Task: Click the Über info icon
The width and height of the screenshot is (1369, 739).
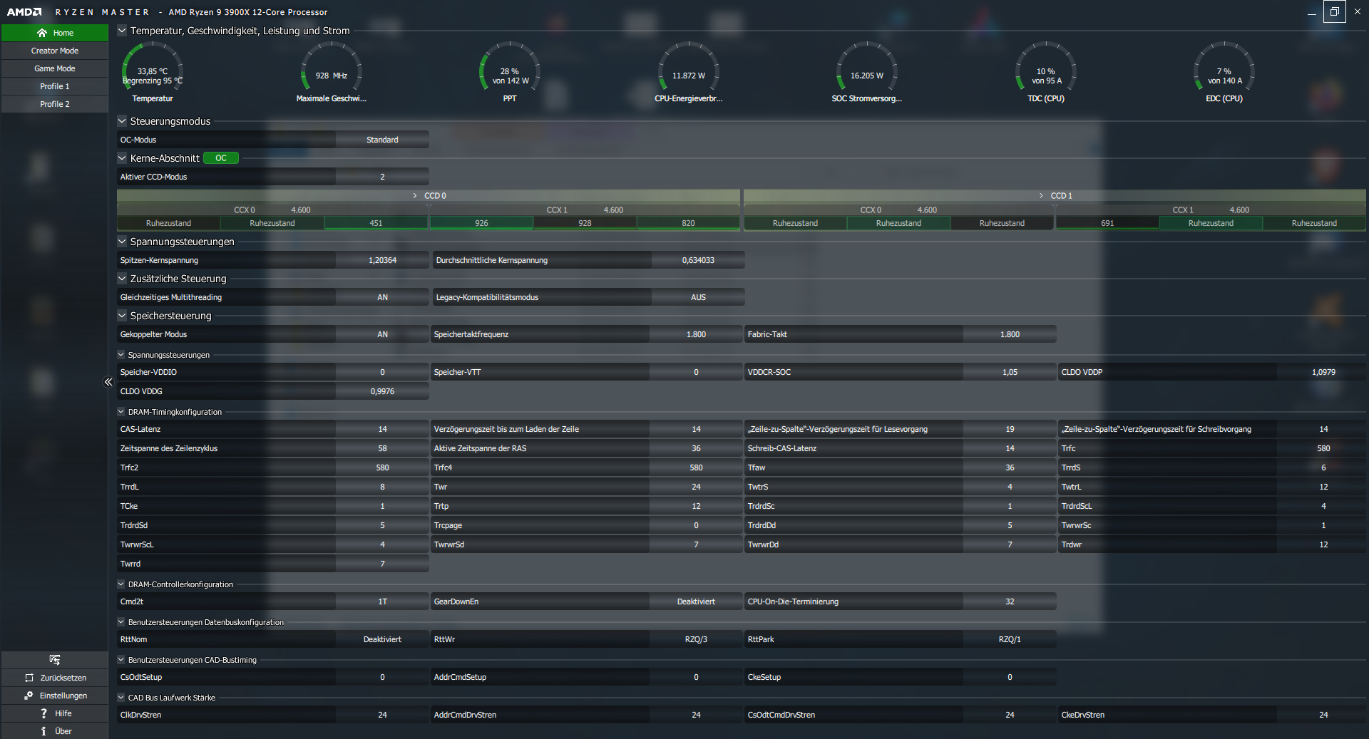Action: [x=43, y=731]
